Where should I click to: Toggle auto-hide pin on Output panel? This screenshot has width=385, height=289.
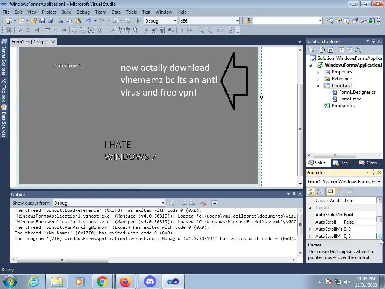point(294,194)
